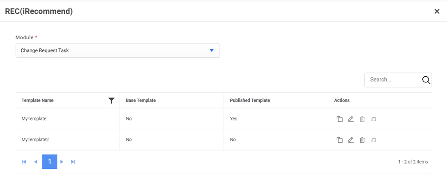
Task: Reset the MyTemplate row
Action: [374, 119]
